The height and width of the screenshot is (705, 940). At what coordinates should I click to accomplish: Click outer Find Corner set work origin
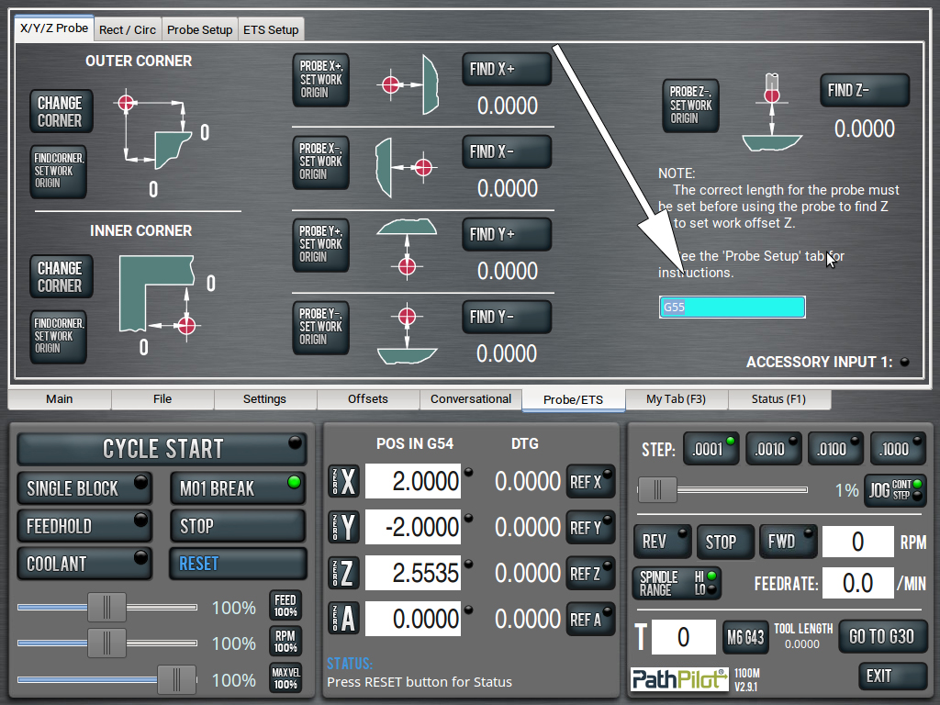click(59, 171)
